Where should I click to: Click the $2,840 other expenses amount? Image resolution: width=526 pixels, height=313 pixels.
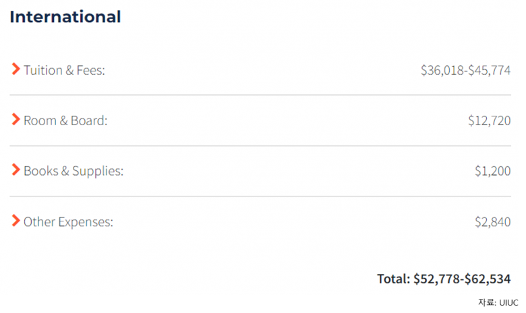pos(492,221)
